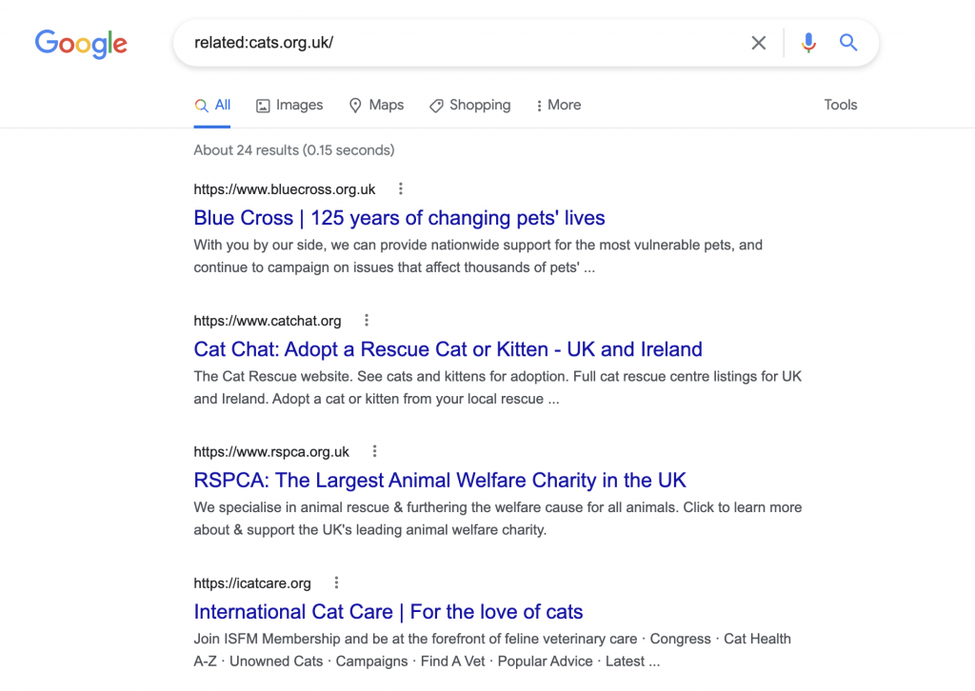Click the 'About 24 results' count text
The height and width of the screenshot is (691, 975).
tap(294, 149)
